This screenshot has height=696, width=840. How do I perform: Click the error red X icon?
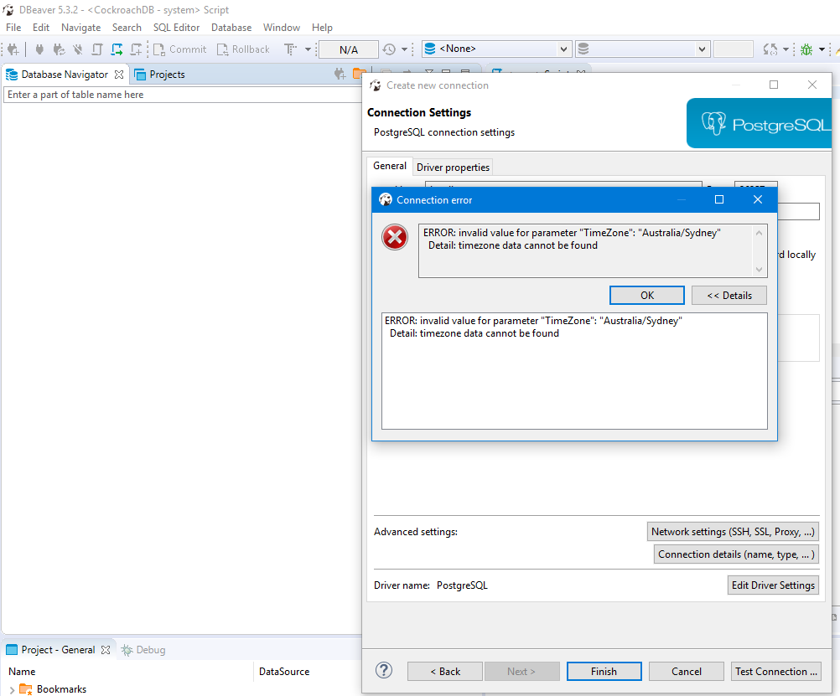(x=395, y=237)
